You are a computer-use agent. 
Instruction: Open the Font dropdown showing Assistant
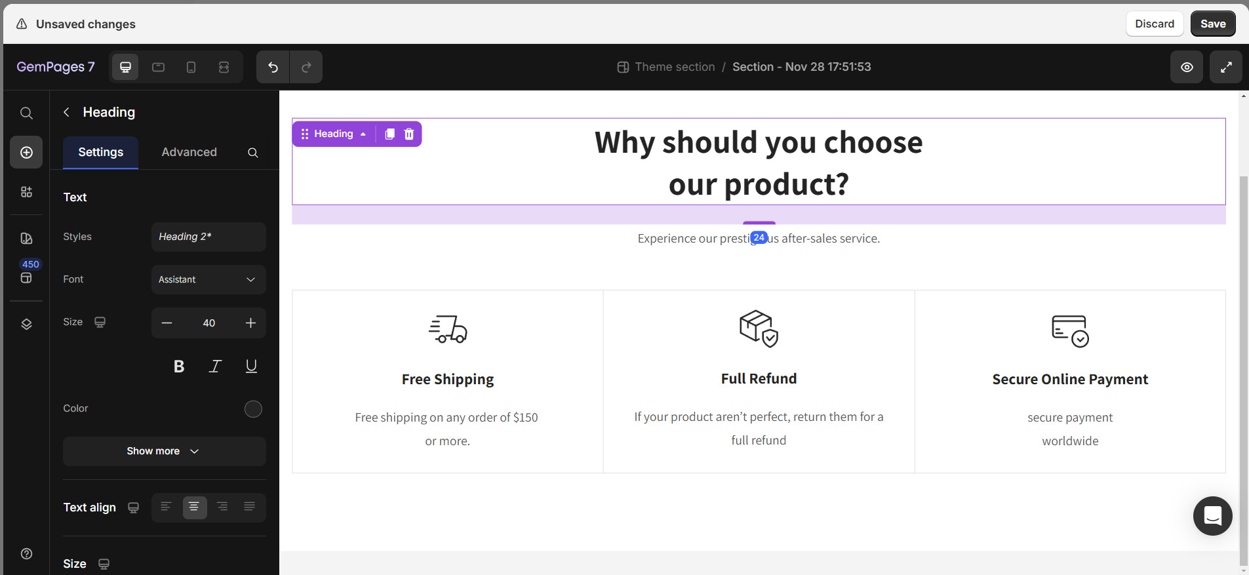pos(208,279)
